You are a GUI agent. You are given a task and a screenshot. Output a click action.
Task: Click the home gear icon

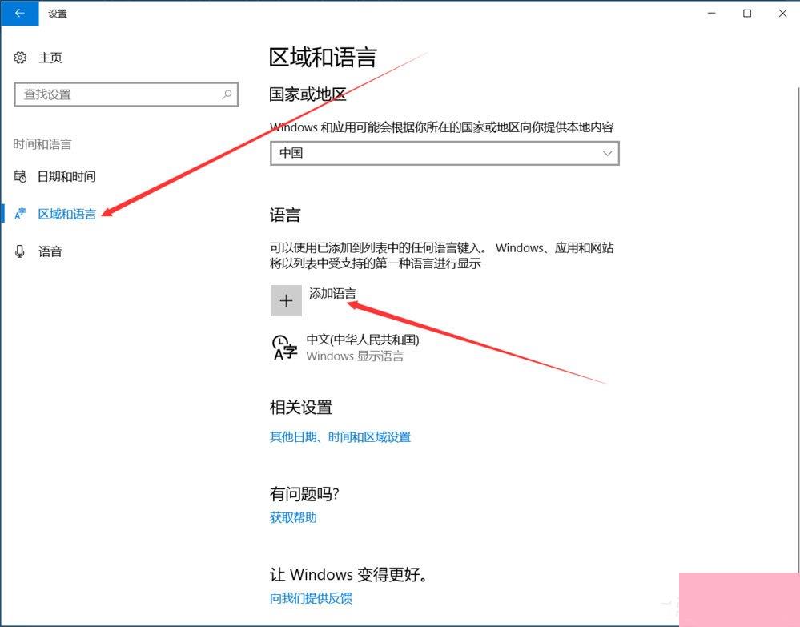(x=20, y=58)
